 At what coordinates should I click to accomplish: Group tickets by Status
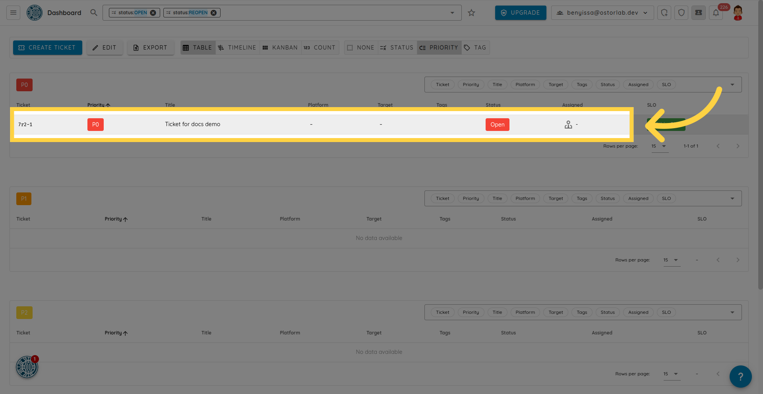[x=397, y=48]
